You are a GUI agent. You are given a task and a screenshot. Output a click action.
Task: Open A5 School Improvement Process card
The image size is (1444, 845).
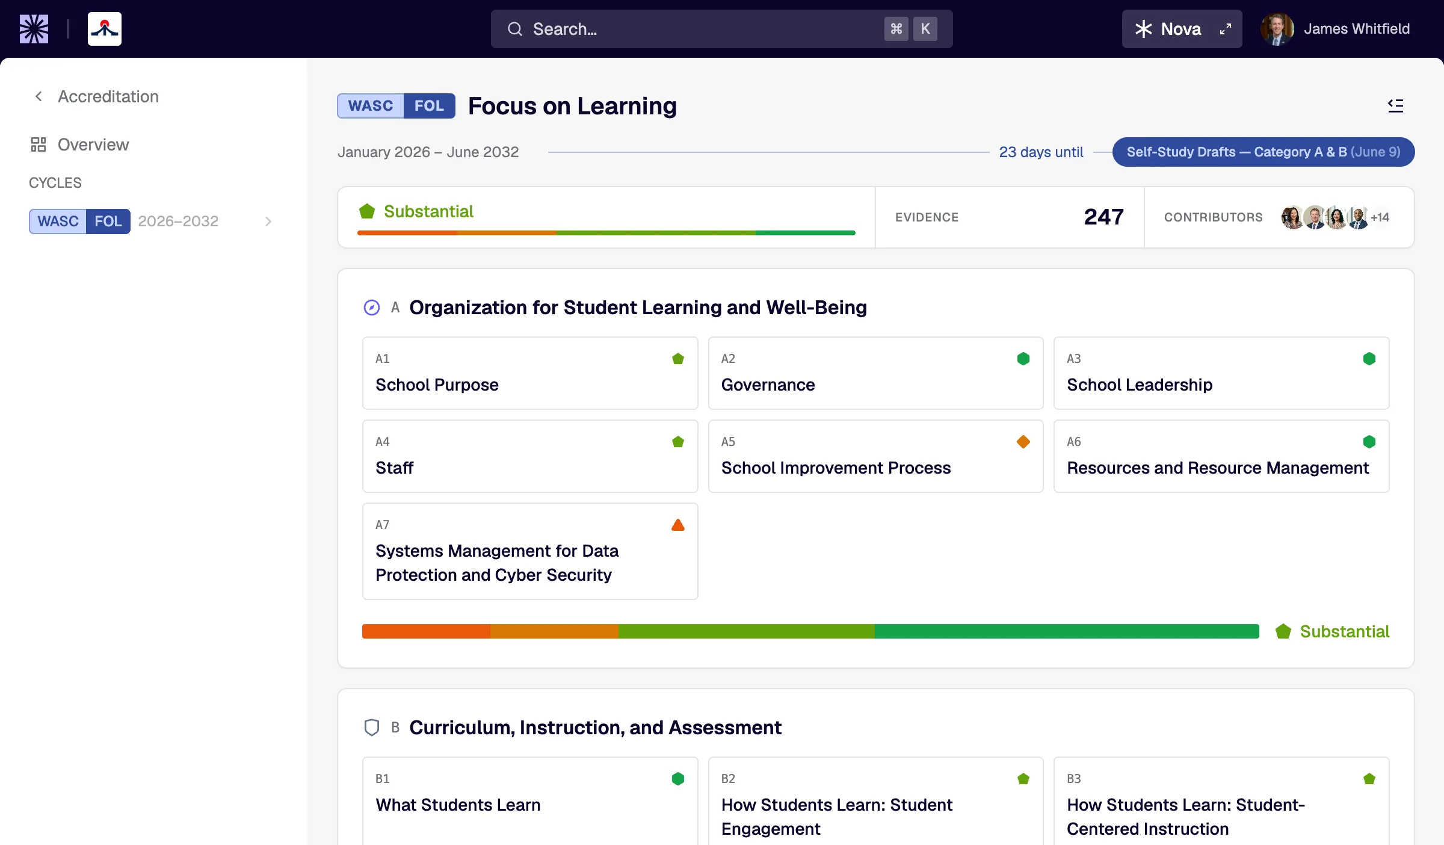(x=875, y=456)
